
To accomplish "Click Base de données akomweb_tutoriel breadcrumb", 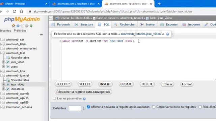I will point(119,18).
